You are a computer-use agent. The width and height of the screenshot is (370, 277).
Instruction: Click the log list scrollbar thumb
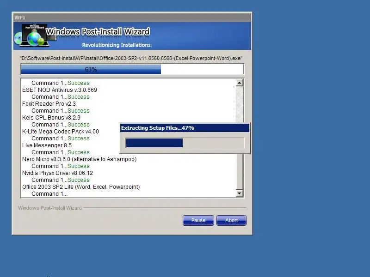click(239, 171)
